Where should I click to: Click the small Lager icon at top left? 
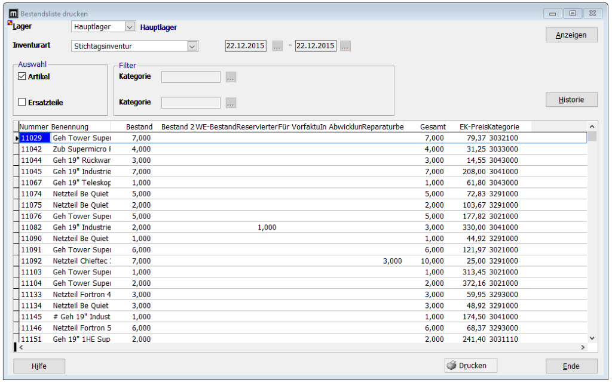10,24
